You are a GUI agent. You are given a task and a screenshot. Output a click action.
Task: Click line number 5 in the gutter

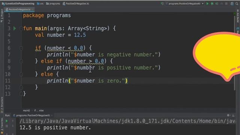point(9,42)
